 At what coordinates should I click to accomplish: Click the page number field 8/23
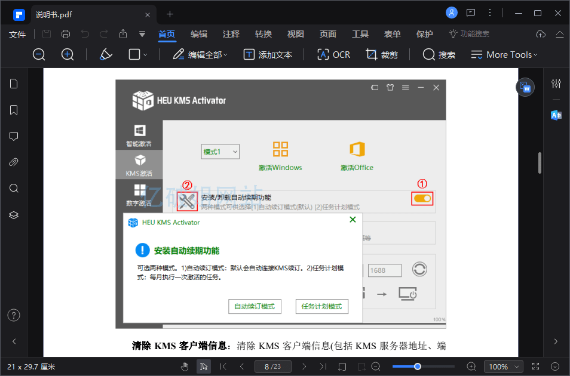[x=273, y=367]
